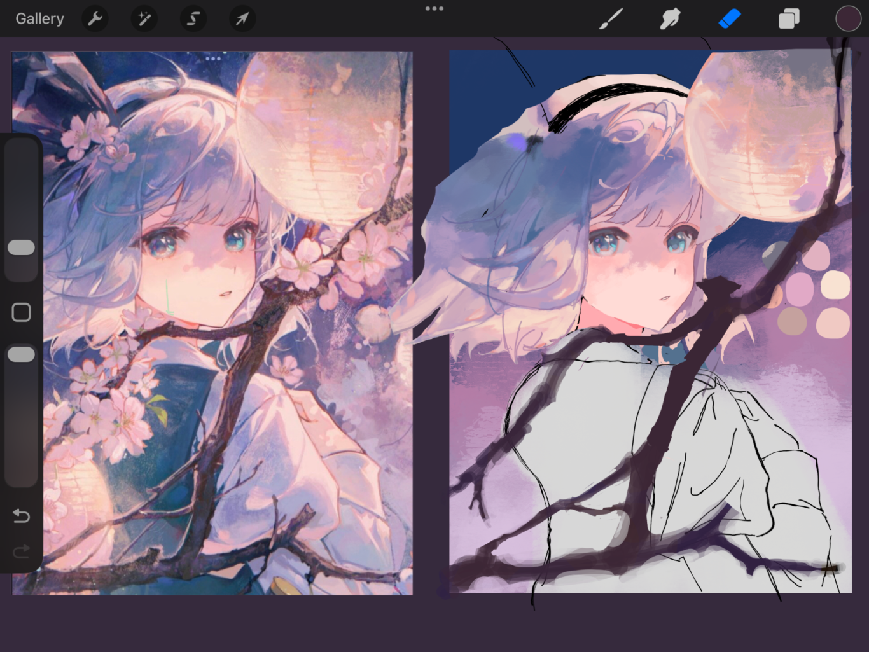Activate the Transform arrow tool
Screen dimensions: 869x652
(242, 19)
